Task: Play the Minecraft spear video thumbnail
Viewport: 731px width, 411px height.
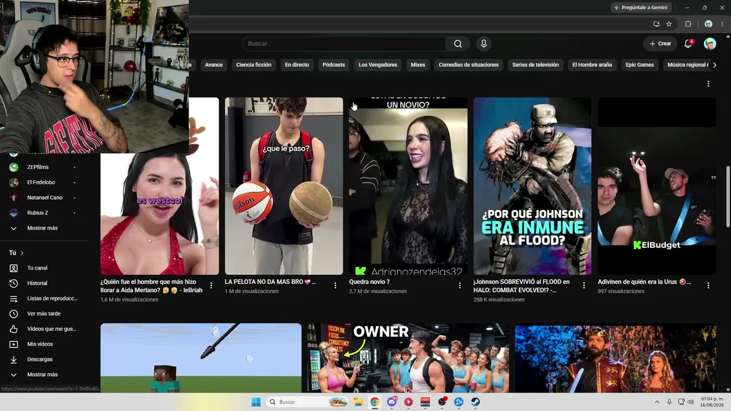Action: click(201, 358)
